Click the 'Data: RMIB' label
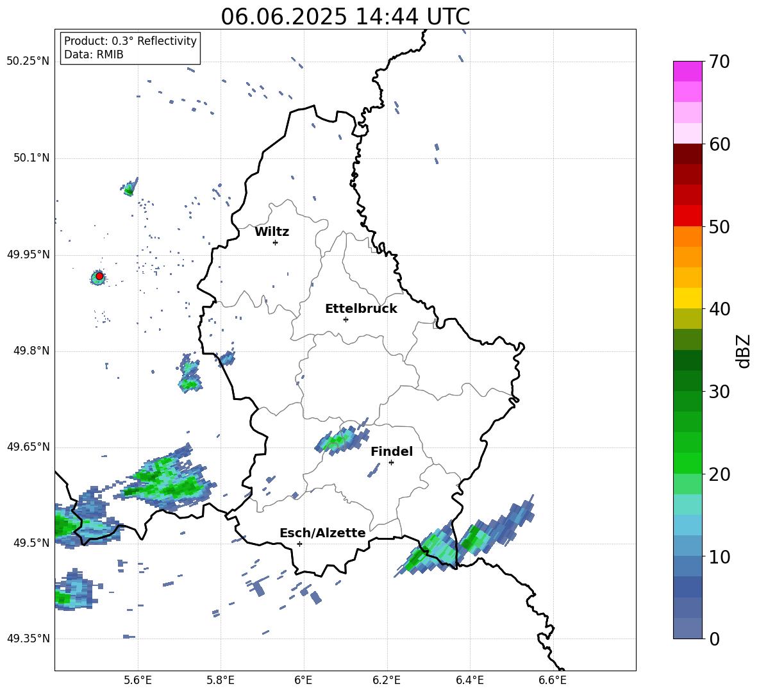This screenshot has width=759, height=693. pyautogui.click(x=94, y=54)
